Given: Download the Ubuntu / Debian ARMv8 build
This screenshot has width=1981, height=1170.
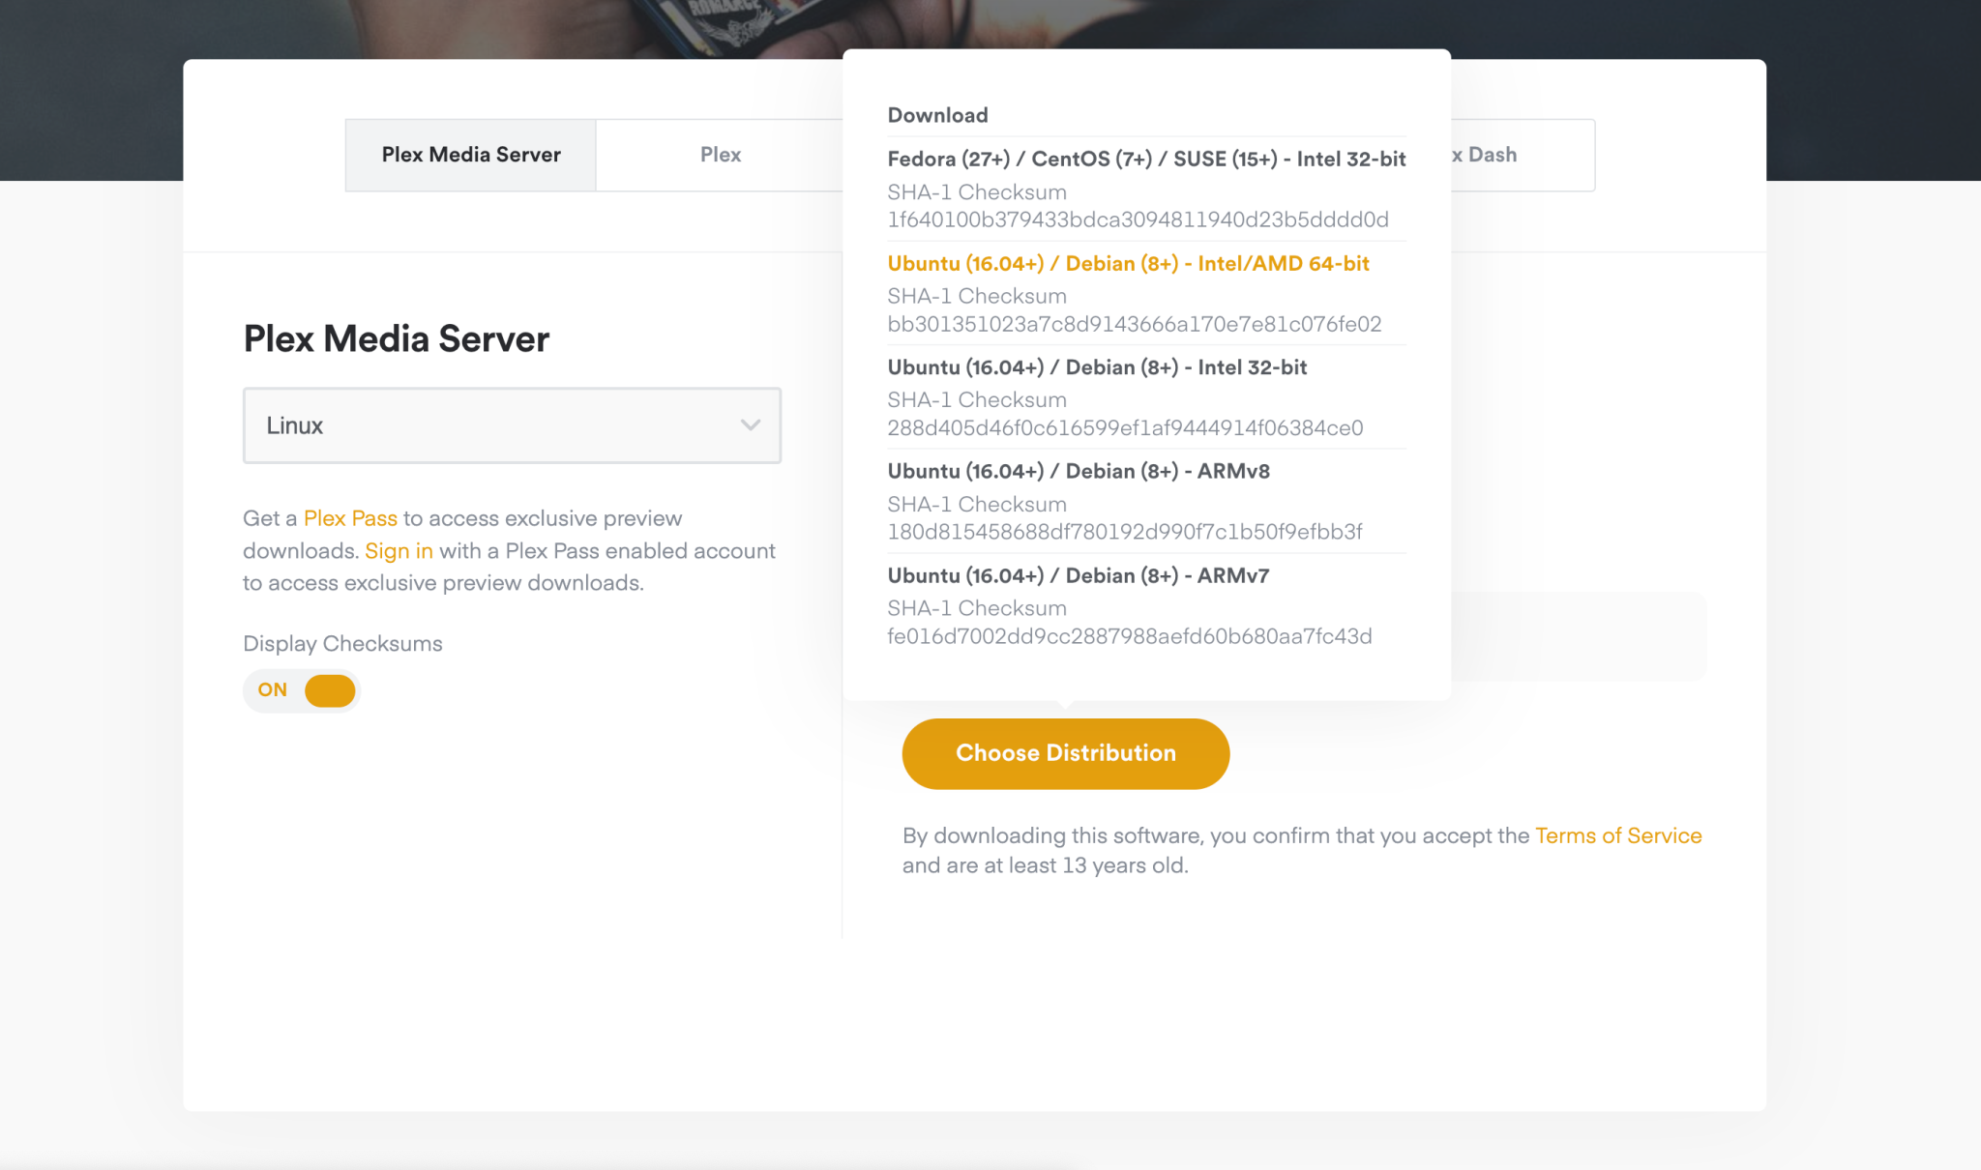Looking at the screenshot, I should (1079, 471).
